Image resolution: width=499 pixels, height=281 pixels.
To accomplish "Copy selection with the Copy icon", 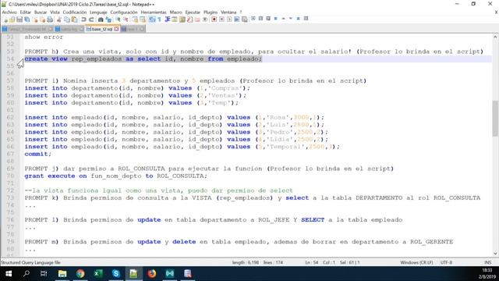I will click(x=67, y=20).
